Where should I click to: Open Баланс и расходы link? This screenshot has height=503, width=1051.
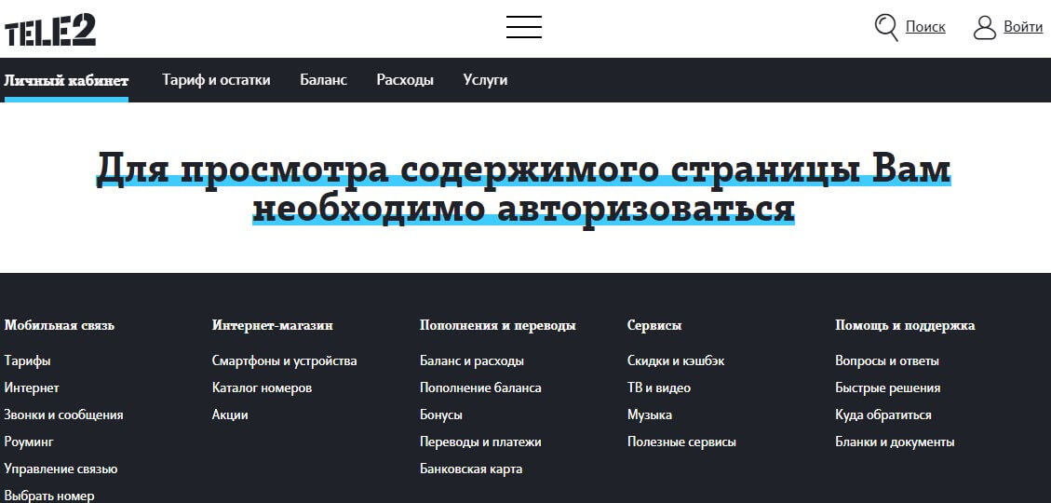pos(472,360)
